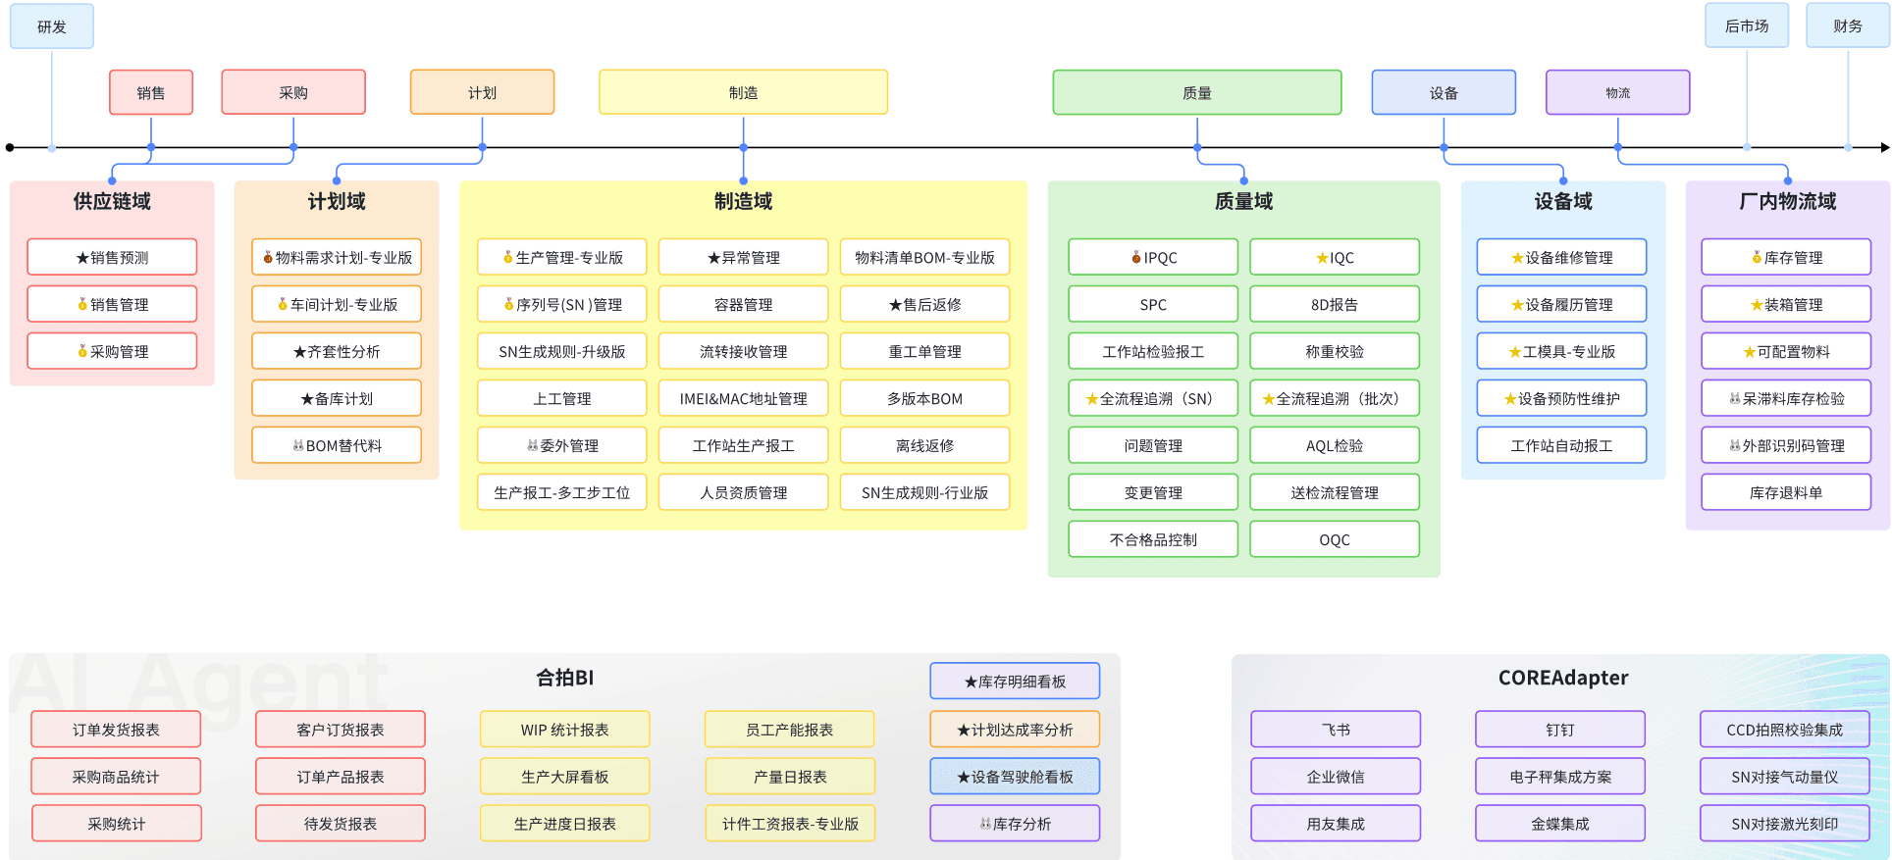
Task: Open the 订单发货报表 report
Action: [116, 730]
